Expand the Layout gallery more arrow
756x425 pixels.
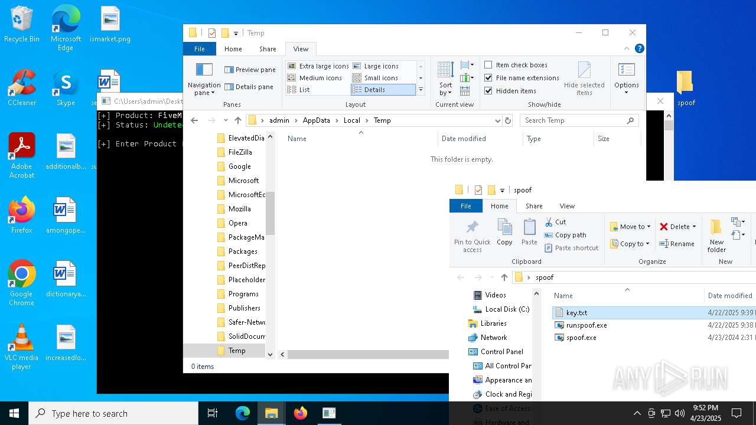click(x=421, y=90)
